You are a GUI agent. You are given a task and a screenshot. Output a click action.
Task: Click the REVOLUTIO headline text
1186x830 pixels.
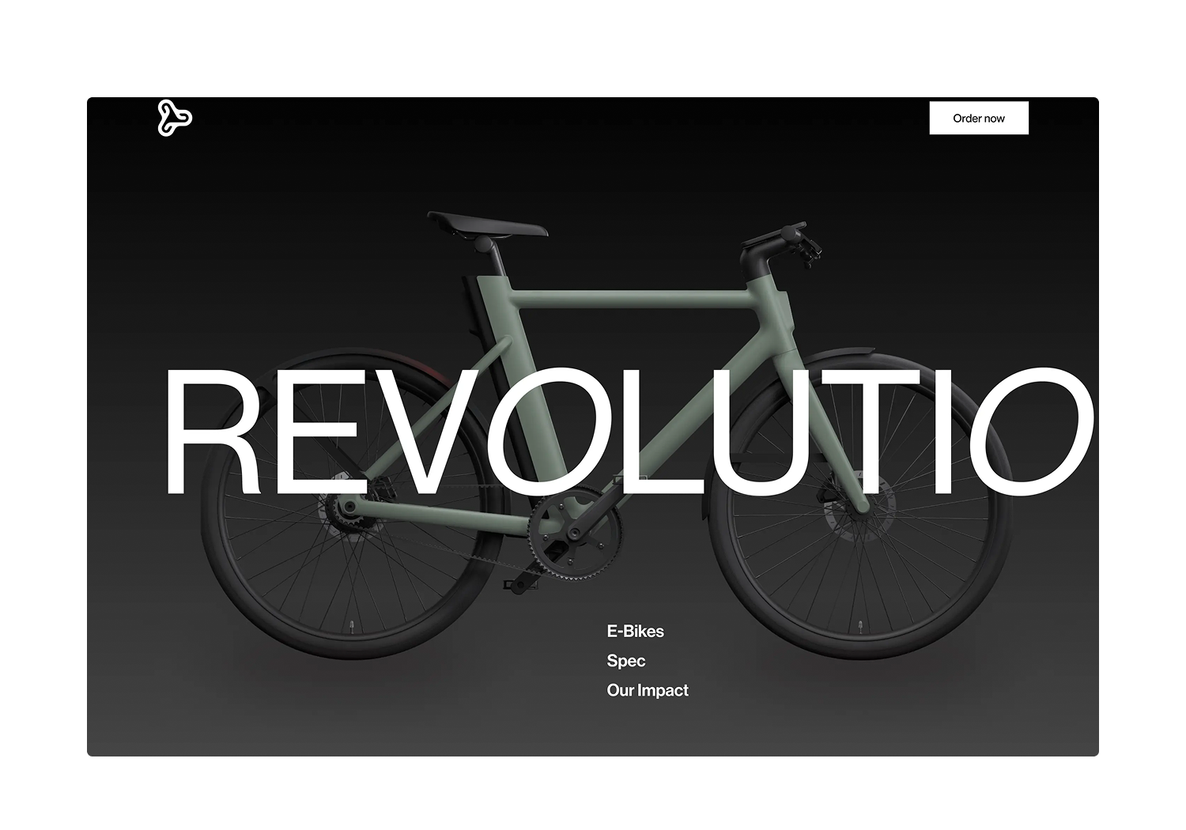(x=629, y=432)
